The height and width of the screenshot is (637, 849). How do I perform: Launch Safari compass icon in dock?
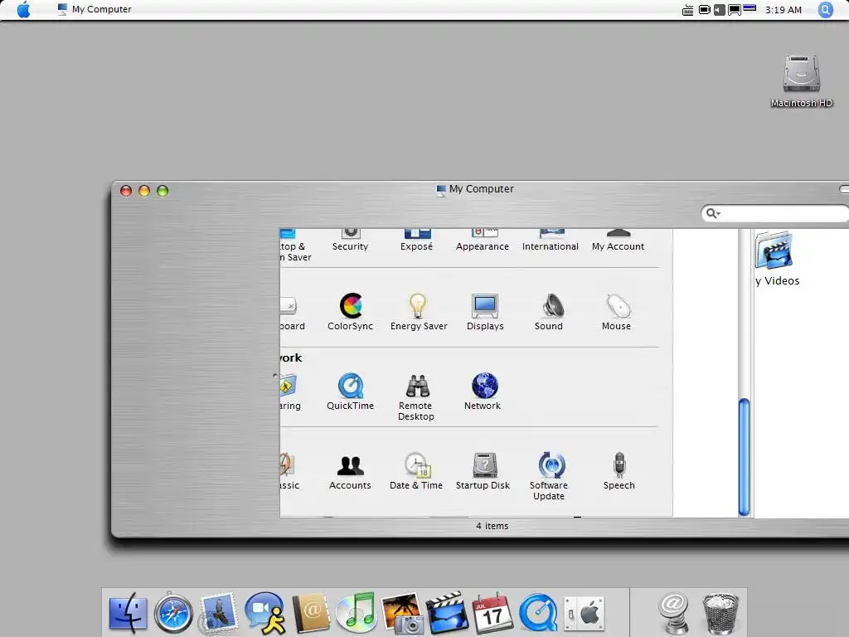(173, 613)
